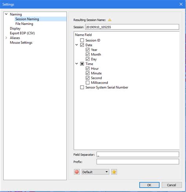Click the warning triangle next to Resulting Session Name

coord(109,20)
